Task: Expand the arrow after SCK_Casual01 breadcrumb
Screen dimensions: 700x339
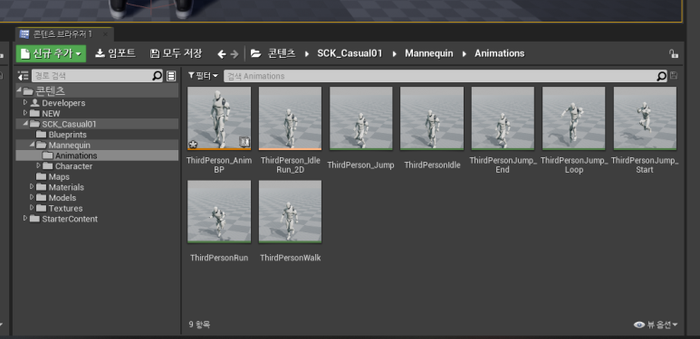Action: [x=395, y=54]
